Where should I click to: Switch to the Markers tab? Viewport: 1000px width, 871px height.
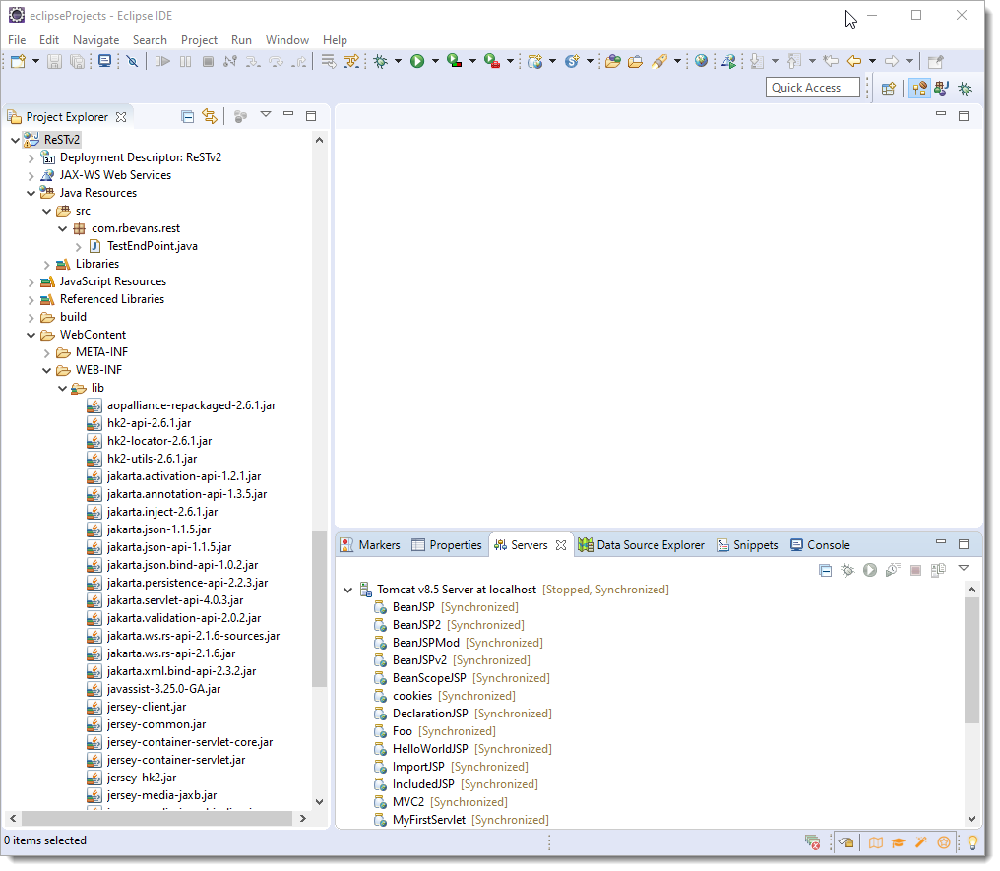point(371,545)
